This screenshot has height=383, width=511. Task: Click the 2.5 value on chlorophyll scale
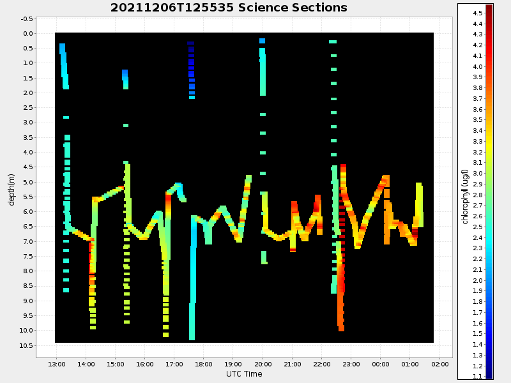[478, 227]
